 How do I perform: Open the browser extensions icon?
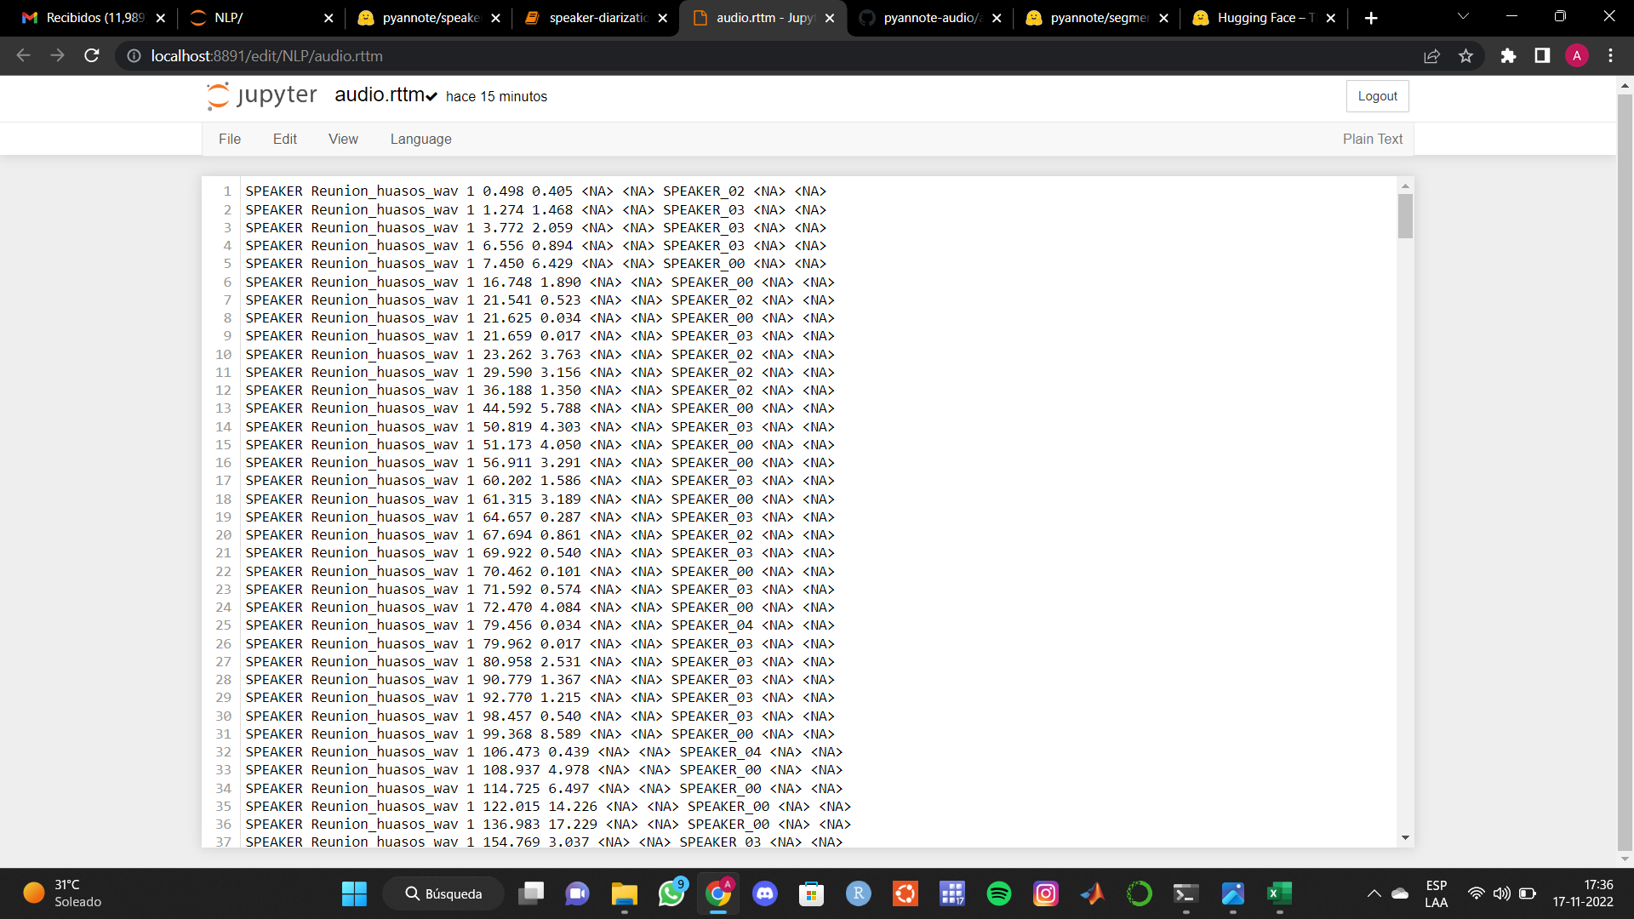click(1508, 55)
